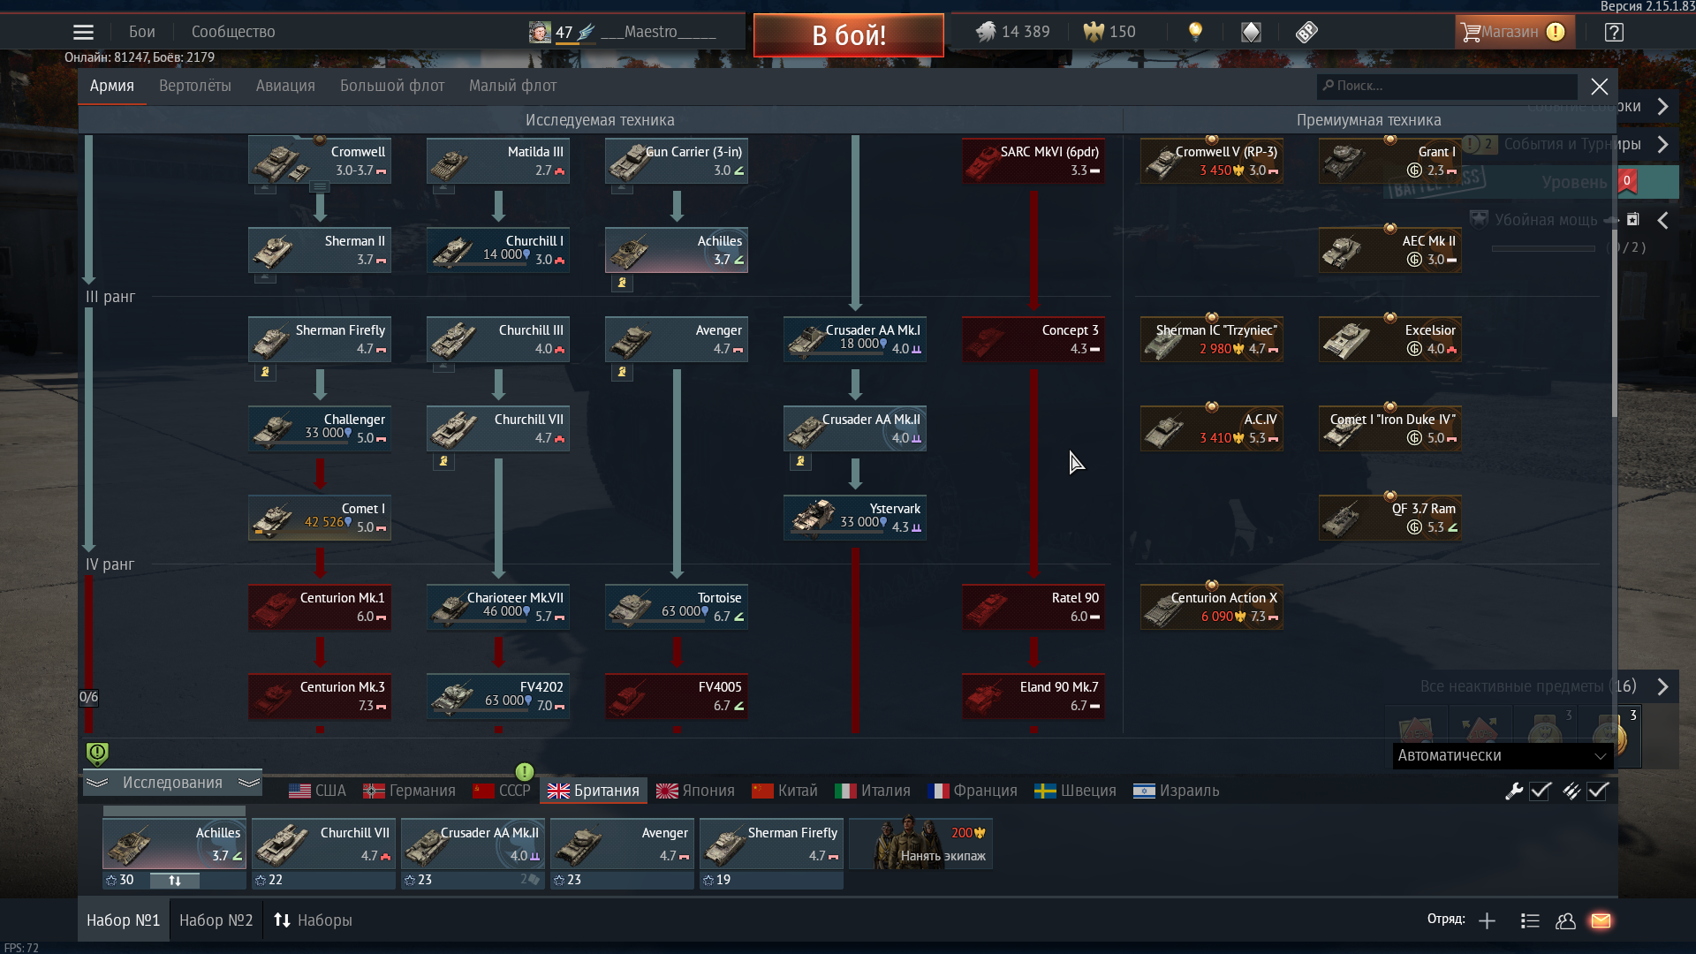The height and width of the screenshot is (954, 1696).
Task: Expand the group arrow under Cromwell card
Action: 320,187
